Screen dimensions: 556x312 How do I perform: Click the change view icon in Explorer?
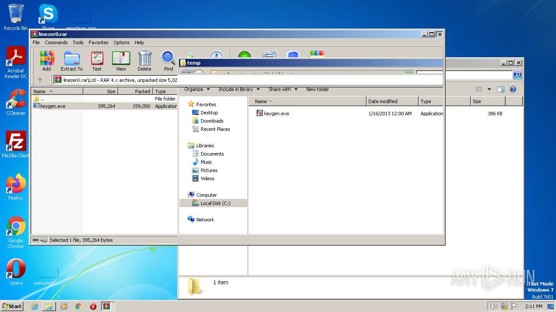tap(479, 89)
